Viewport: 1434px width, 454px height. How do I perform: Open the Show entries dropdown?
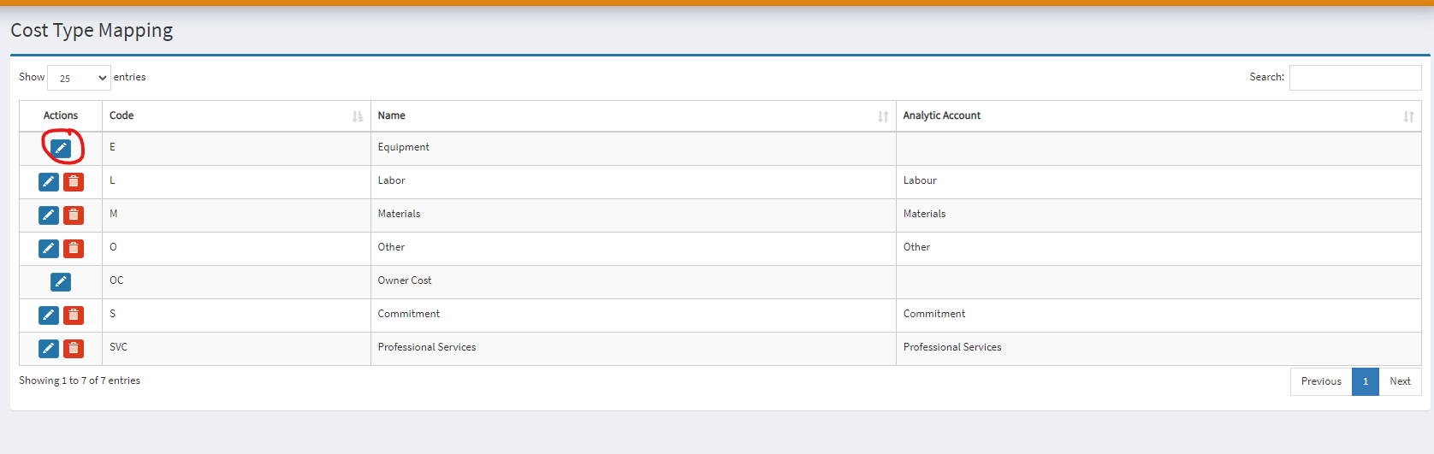pyautogui.click(x=79, y=78)
